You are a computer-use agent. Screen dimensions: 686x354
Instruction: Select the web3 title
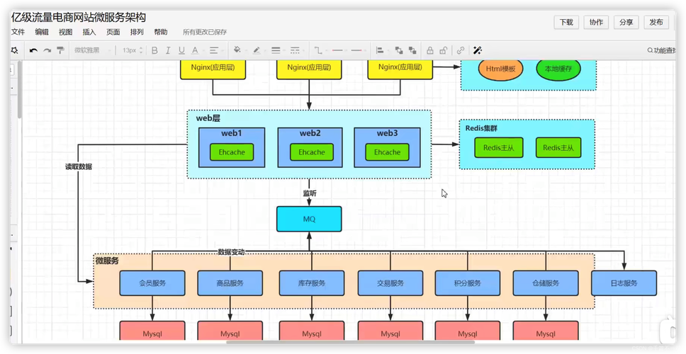(387, 133)
